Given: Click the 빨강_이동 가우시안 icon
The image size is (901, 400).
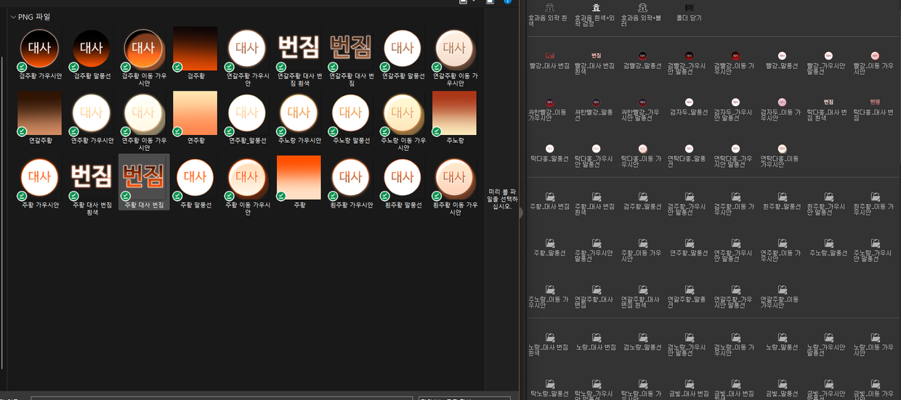Looking at the screenshot, I should pyautogui.click(x=875, y=55).
